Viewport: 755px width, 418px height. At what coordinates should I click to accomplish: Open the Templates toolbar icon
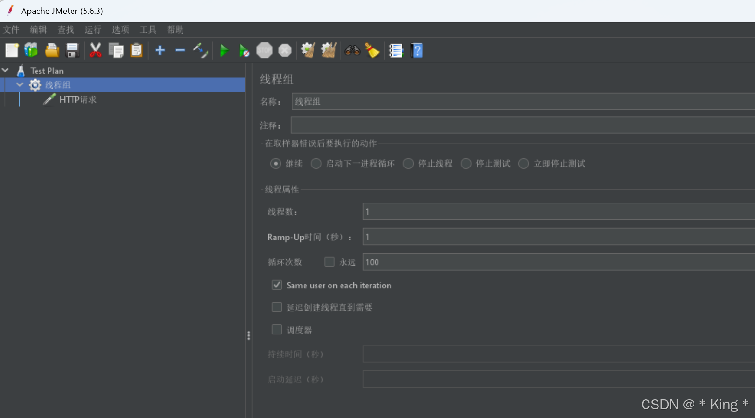coord(31,50)
